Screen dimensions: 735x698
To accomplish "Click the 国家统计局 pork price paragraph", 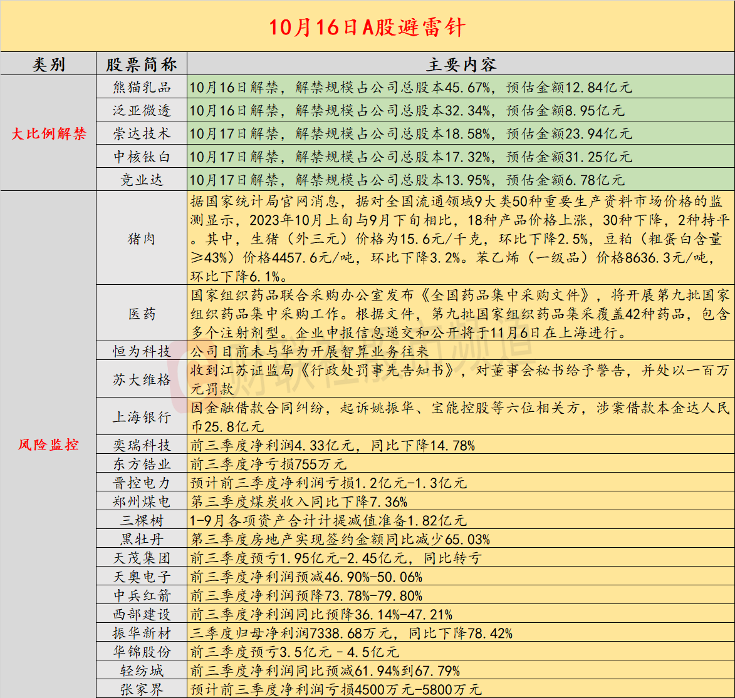I will [461, 239].
